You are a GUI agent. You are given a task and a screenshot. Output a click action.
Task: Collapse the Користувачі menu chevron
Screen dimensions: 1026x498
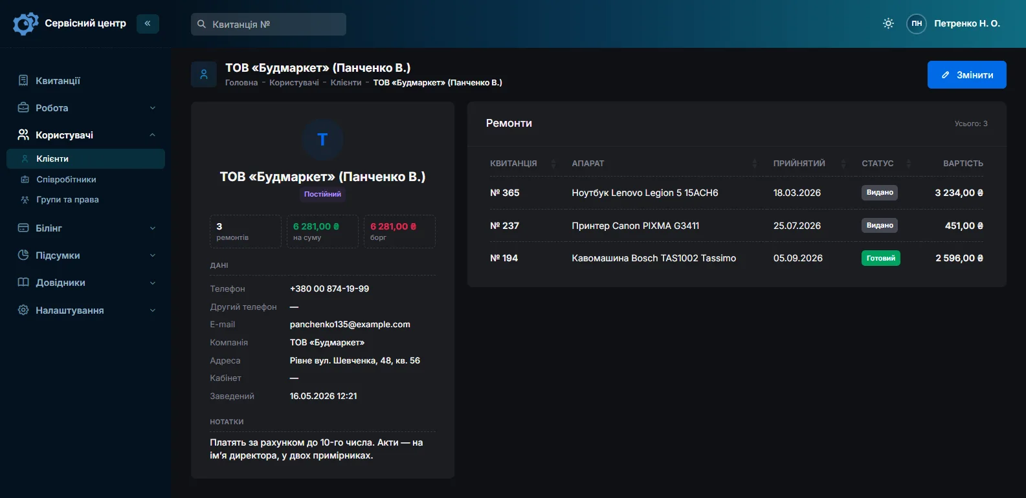pyautogui.click(x=153, y=135)
